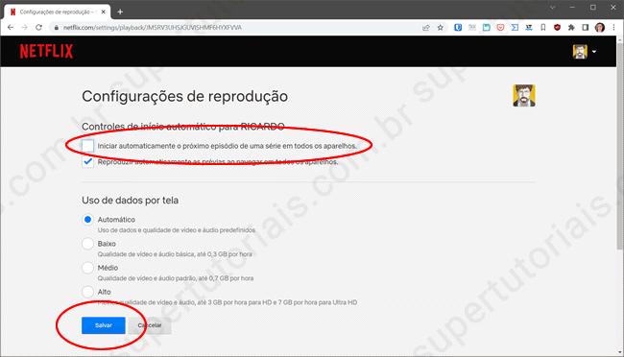
Task: Enable auto-start next episode checkbox
Action: click(x=88, y=146)
